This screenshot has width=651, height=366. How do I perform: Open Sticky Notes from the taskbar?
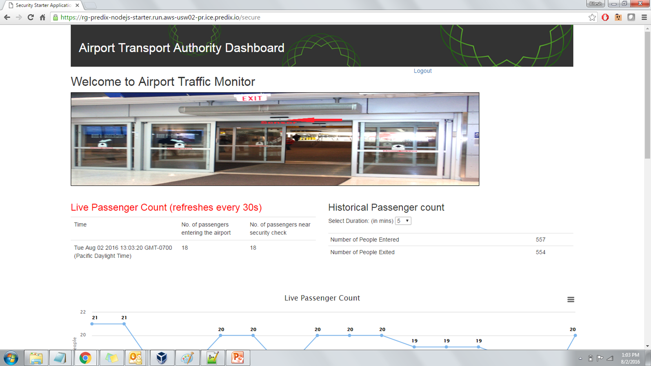(x=111, y=358)
